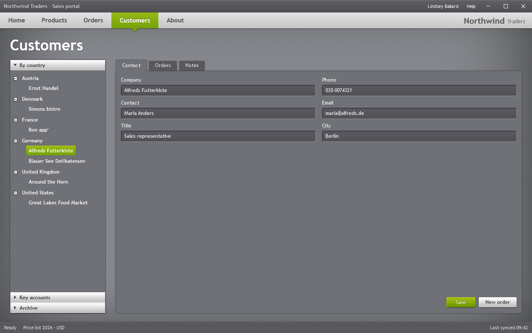Click the Ready status indicator
The image size is (532, 333).
tap(10, 328)
